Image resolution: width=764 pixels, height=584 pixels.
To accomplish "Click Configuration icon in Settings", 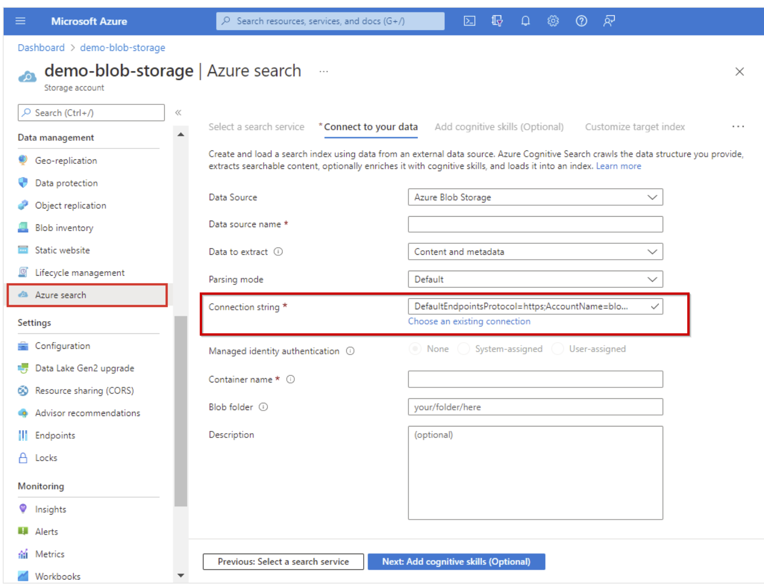I will pyautogui.click(x=23, y=346).
